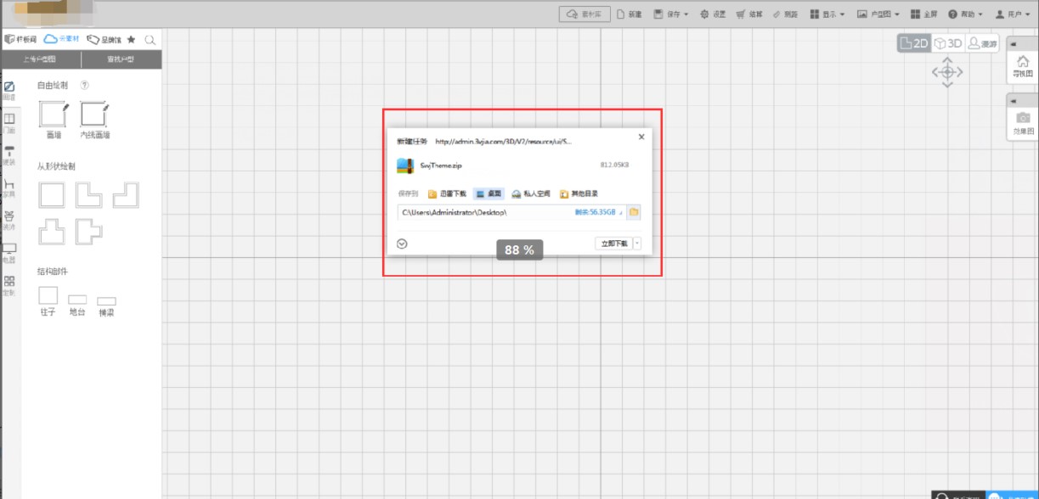Select the 内线画墙 inner-line wall tool
The height and width of the screenshot is (499, 1039).
pyautogui.click(x=94, y=120)
